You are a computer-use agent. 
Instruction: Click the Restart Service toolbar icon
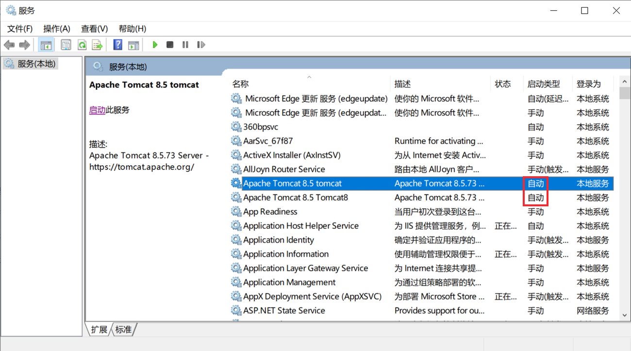pos(201,45)
